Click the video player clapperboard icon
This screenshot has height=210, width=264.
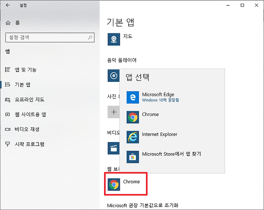pos(113,148)
